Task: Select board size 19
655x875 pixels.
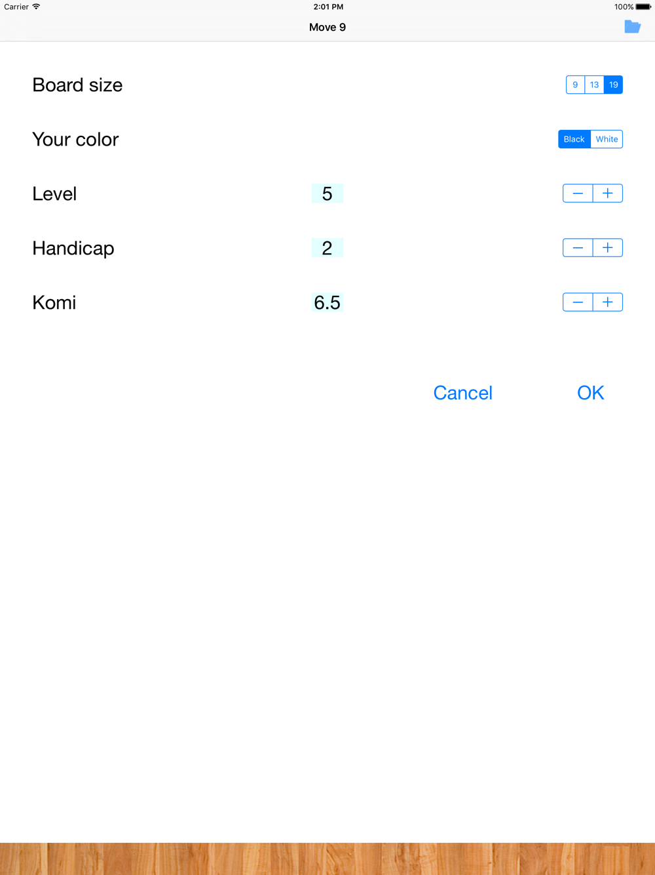Action: (614, 85)
